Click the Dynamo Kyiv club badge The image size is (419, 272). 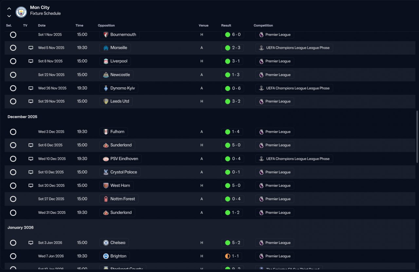(x=106, y=88)
